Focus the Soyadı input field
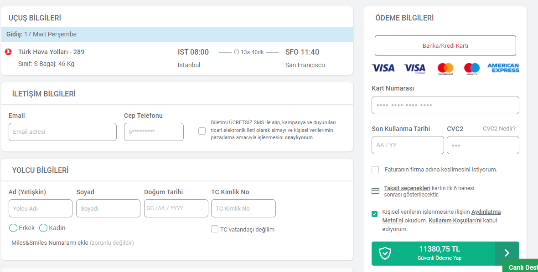The height and width of the screenshot is (272, 538). [108, 208]
